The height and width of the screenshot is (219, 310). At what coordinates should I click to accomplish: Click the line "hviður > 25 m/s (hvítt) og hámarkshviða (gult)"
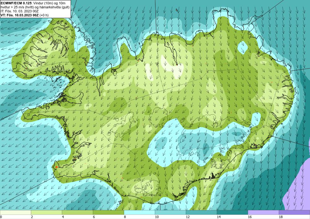click(35, 7)
